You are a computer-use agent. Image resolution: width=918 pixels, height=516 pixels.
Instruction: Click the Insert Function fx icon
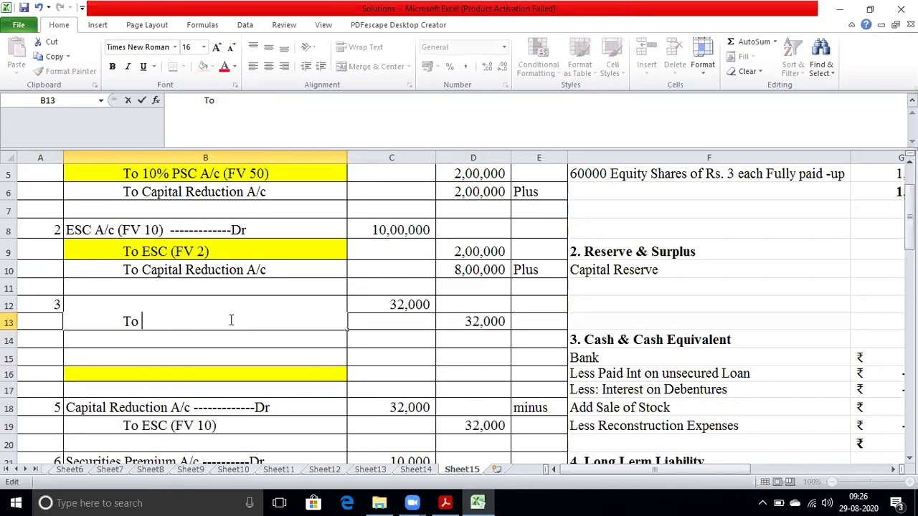pos(156,100)
